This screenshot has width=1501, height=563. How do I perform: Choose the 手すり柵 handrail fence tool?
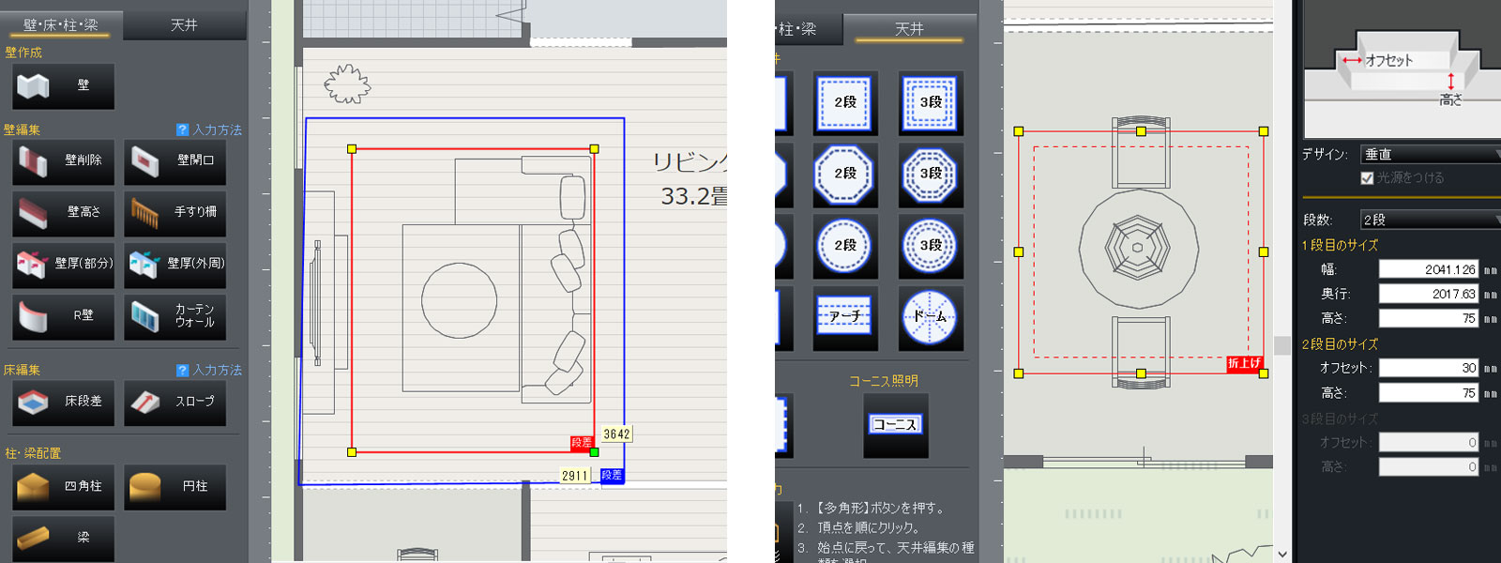point(175,213)
